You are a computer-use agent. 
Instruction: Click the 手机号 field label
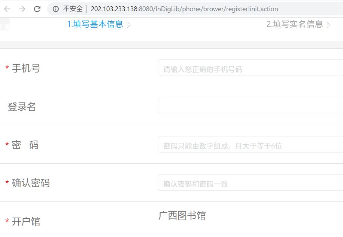point(26,68)
